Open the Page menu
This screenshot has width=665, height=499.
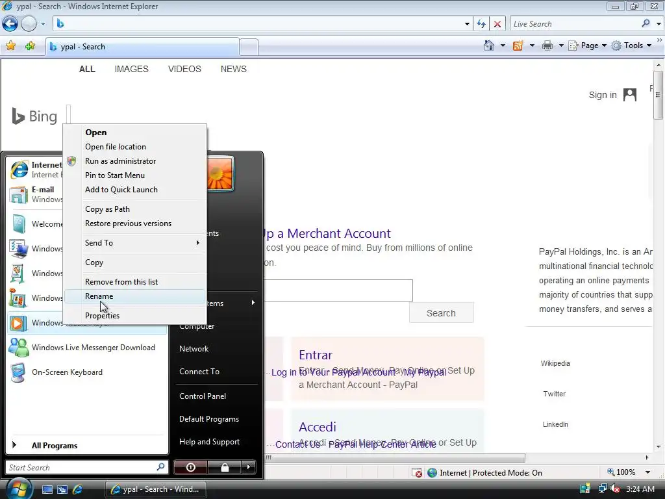(587, 45)
